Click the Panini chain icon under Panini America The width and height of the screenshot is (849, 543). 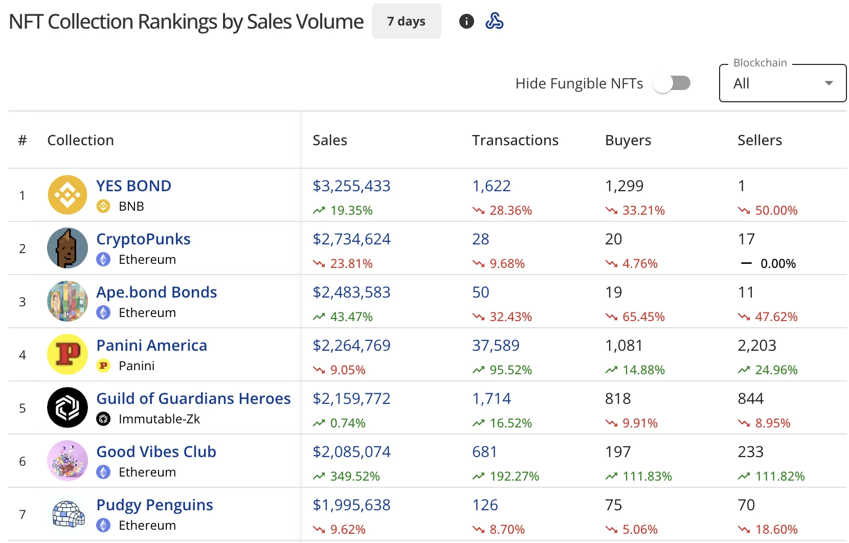(x=104, y=366)
